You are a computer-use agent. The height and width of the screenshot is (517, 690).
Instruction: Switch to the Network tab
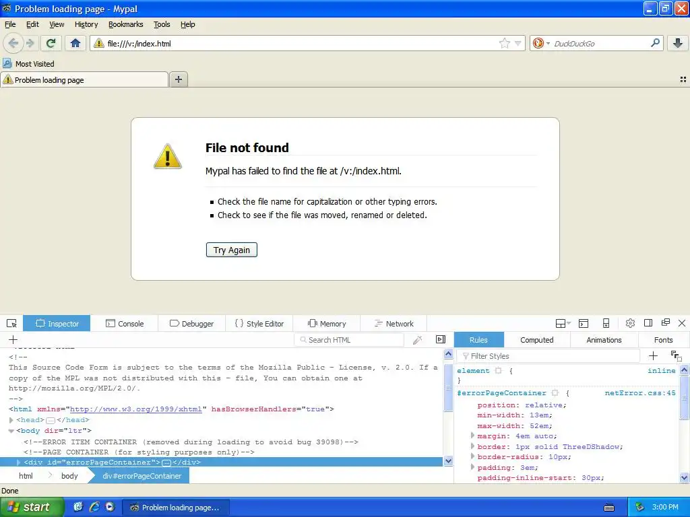pyautogui.click(x=394, y=324)
